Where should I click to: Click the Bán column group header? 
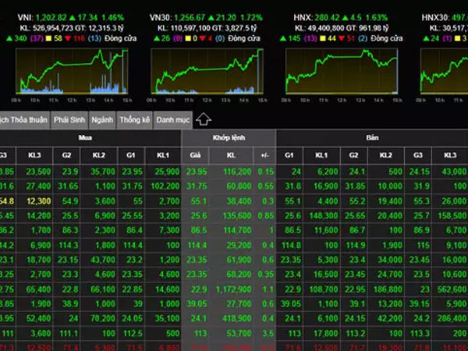click(x=373, y=137)
